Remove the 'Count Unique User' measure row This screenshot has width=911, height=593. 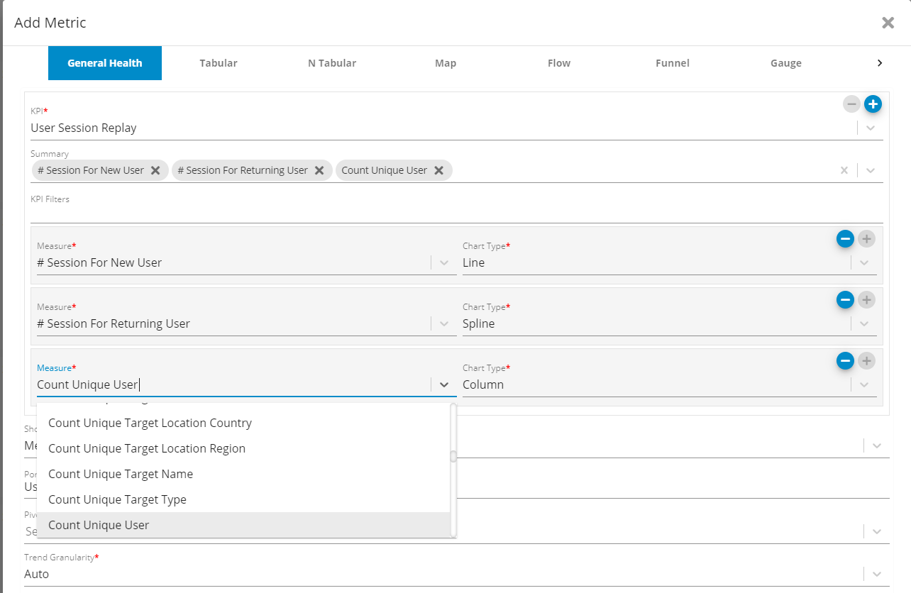pyautogui.click(x=845, y=361)
